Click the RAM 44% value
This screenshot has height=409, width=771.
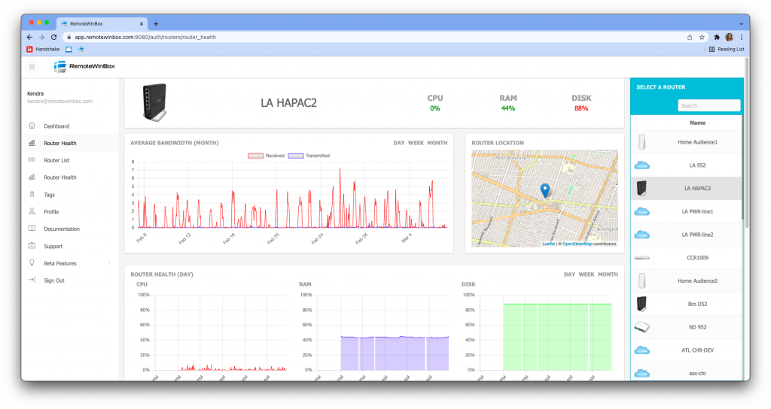coord(508,108)
